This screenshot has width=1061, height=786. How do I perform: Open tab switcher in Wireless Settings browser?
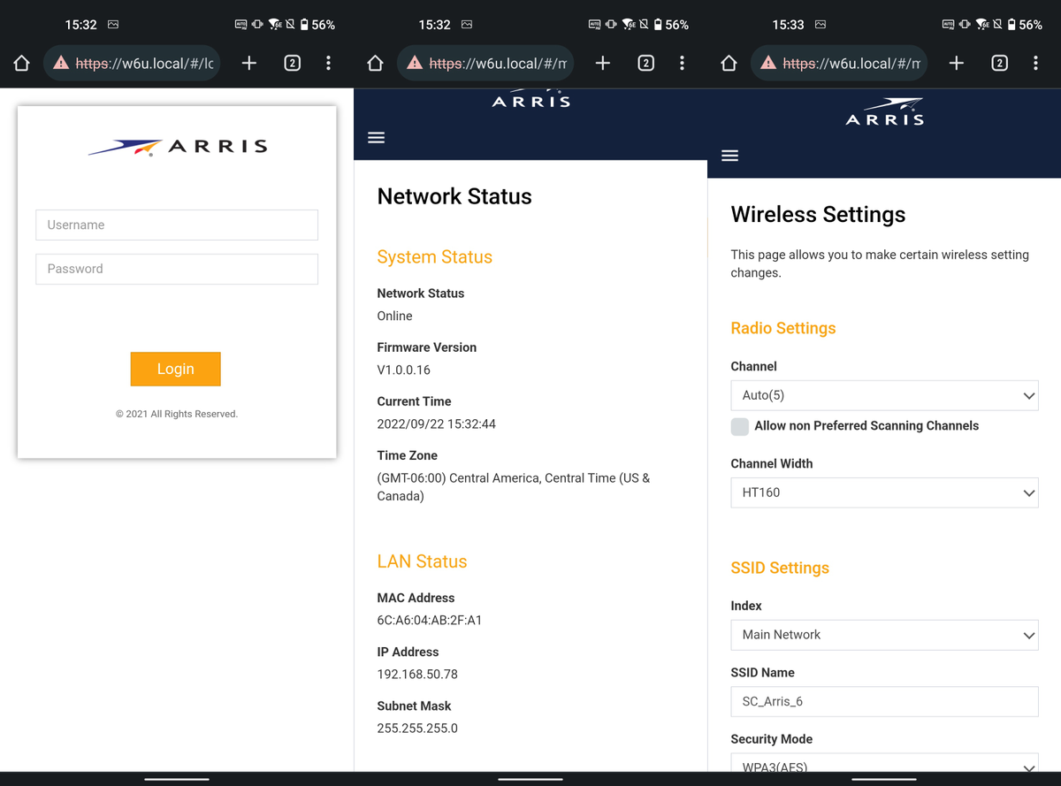[x=1000, y=63]
